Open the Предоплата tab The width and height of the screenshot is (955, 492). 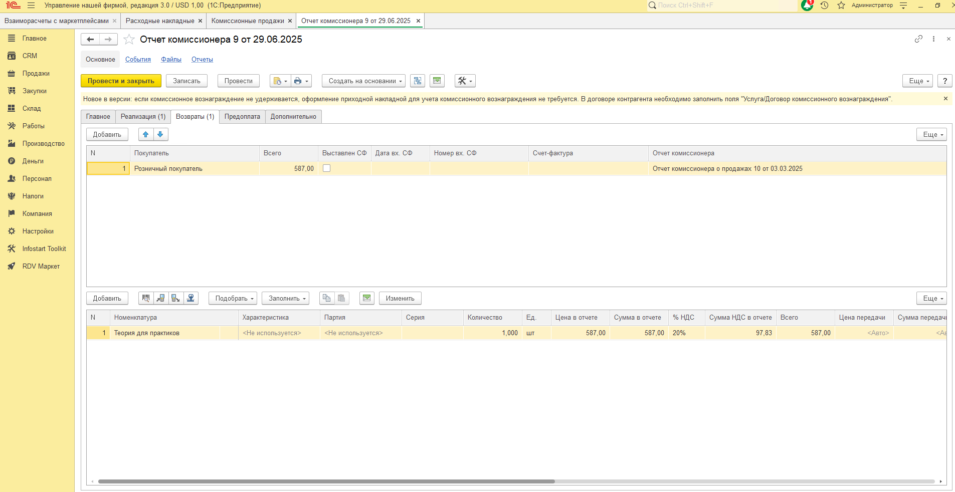[242, 117]
